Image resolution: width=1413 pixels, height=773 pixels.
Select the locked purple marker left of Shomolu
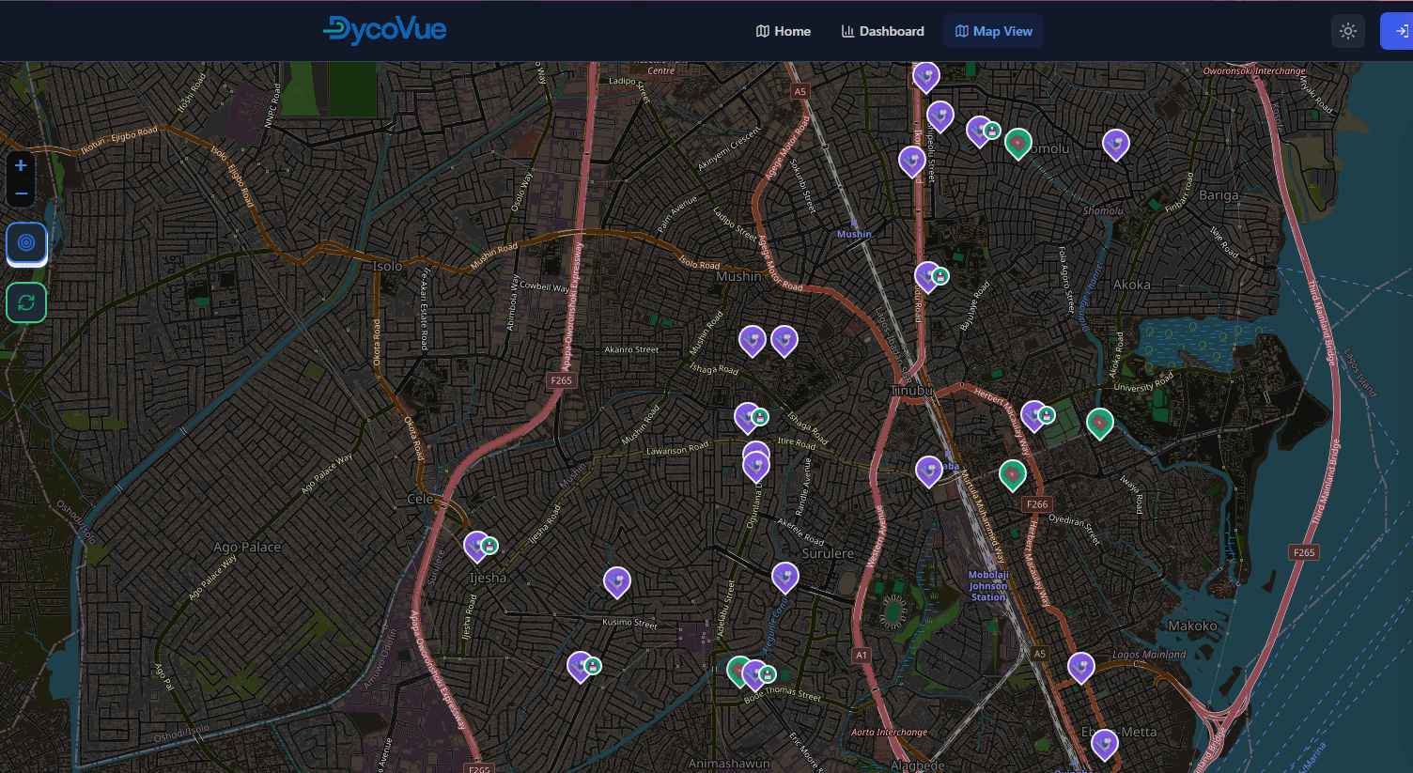(x=981, y=131)
